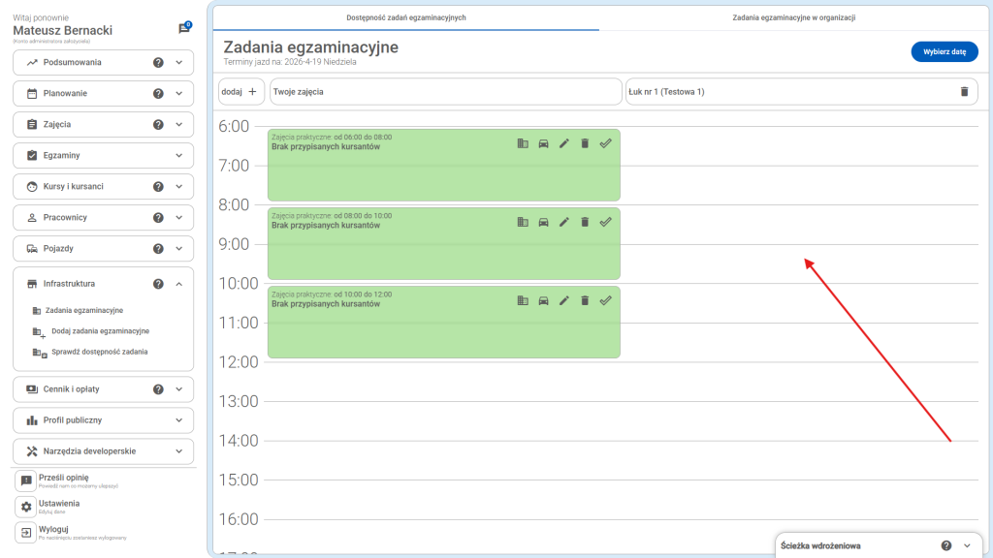This screenshot has height=558, width=993.
Task: Toggle the double-check on the 08:00–10:00 class
Action: 606,222
